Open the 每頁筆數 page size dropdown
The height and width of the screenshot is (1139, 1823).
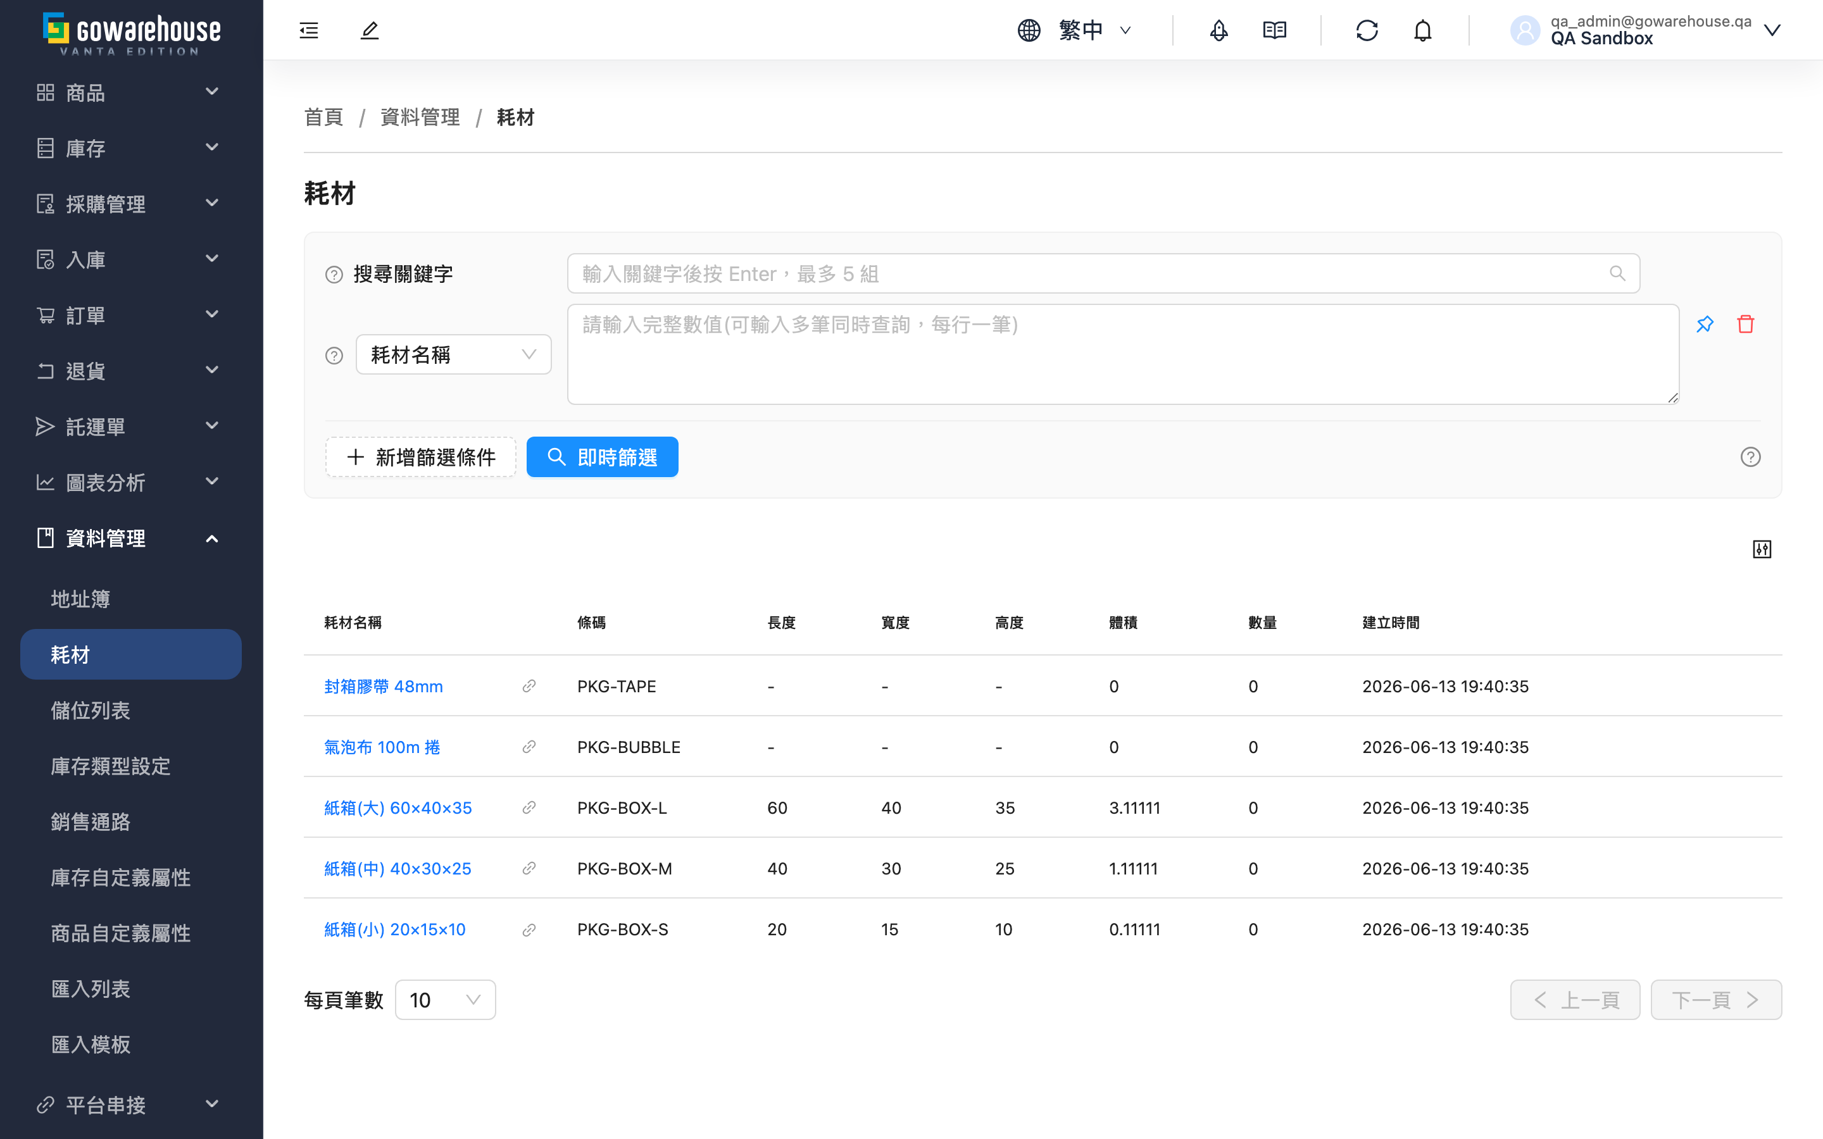[x=445, y=1000]
